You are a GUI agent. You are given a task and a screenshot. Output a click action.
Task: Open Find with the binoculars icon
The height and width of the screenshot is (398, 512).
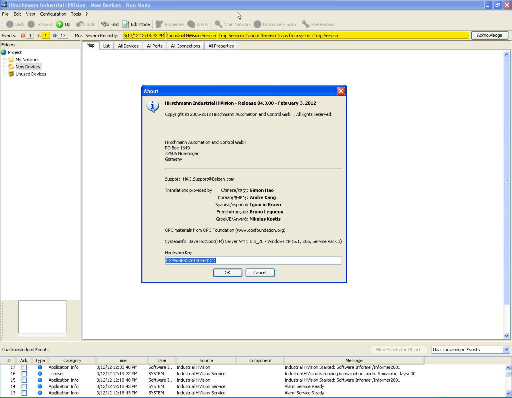pyautogui.click(x=105, y=24)
